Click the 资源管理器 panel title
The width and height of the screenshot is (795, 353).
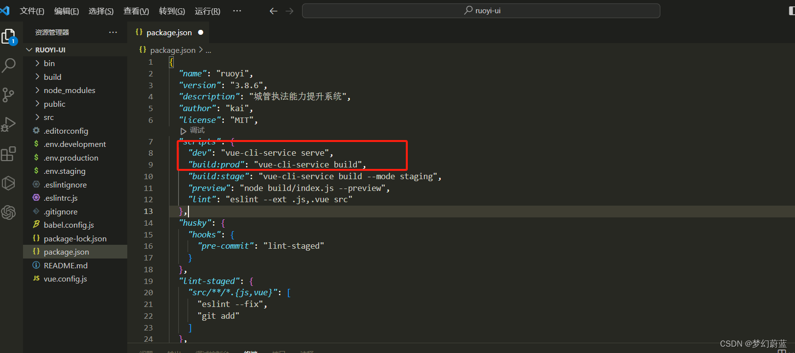click(x=52, y=32)
